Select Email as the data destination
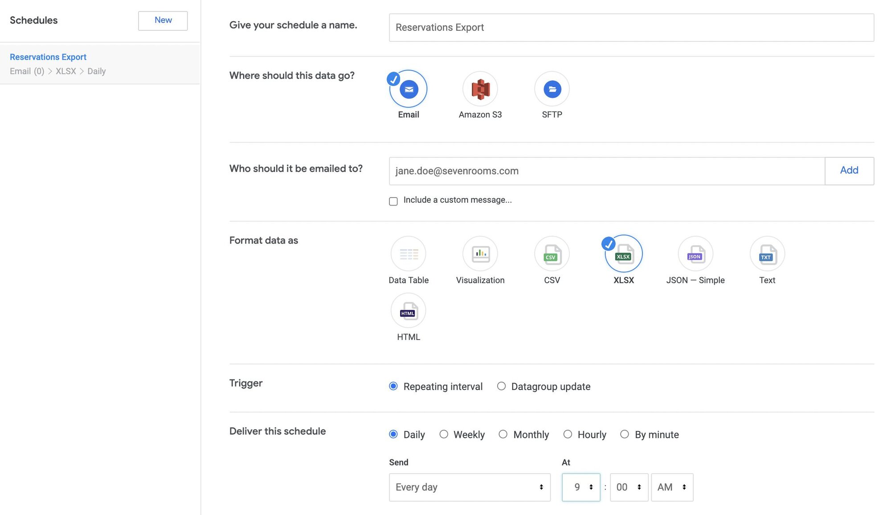 [408, 89]
